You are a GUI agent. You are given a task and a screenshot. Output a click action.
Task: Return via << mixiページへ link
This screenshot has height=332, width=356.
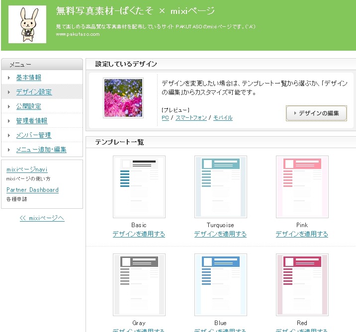[x=42, y=218]
